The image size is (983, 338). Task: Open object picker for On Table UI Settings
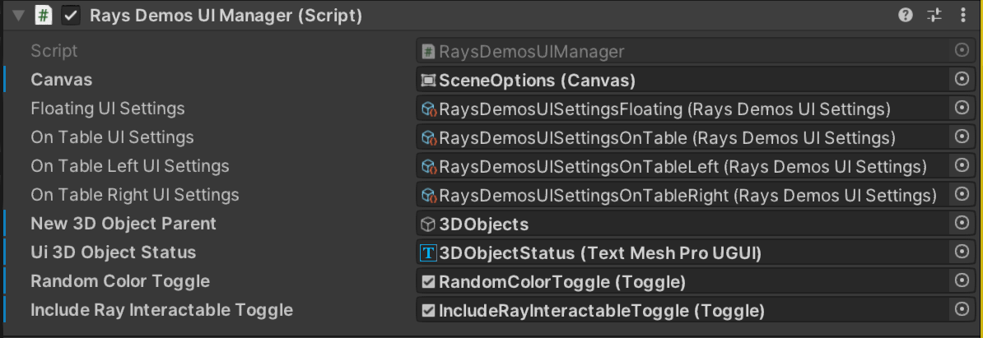[962, 137]
